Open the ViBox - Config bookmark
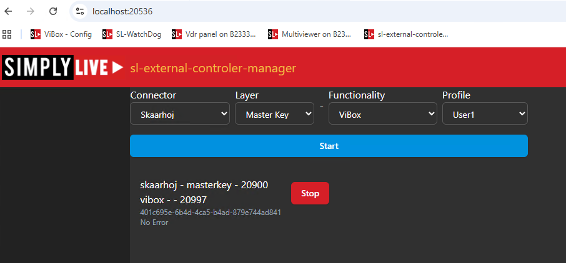The width and height of the screenshot is (566, 263). click(x=61, y=34)
